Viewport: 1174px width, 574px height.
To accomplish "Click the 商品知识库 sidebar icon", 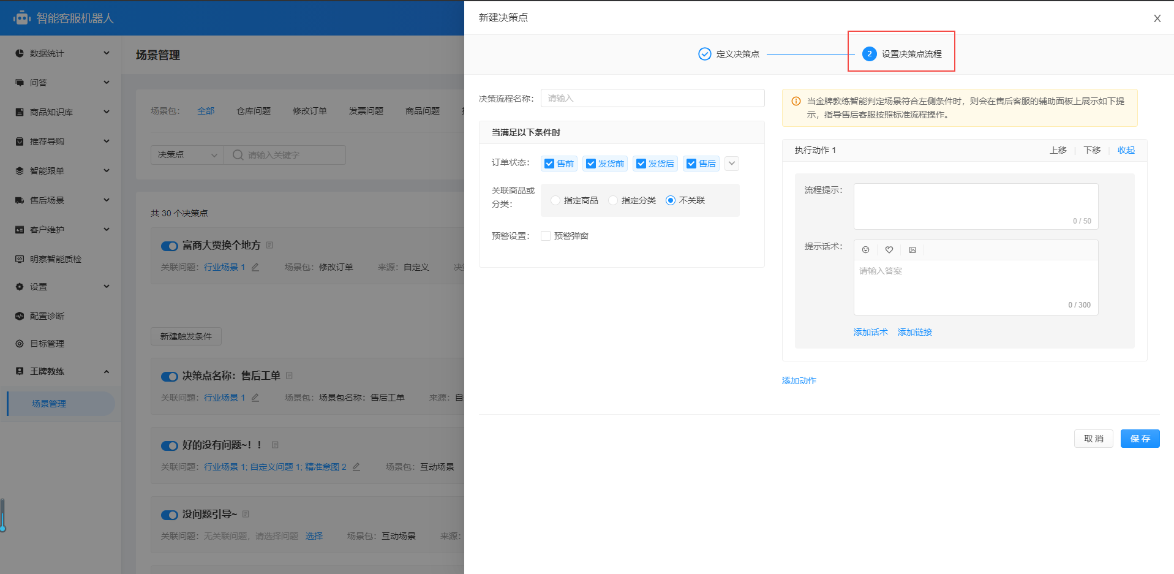I will coord(20,112).
